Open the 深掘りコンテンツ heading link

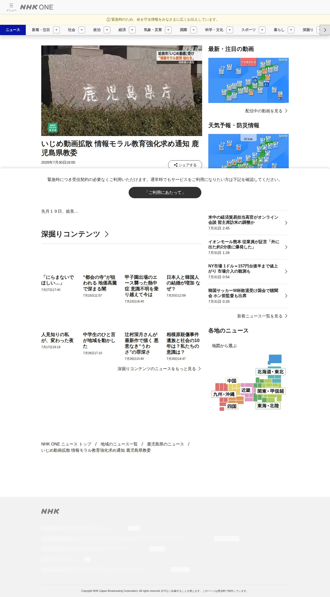point(75,234)
